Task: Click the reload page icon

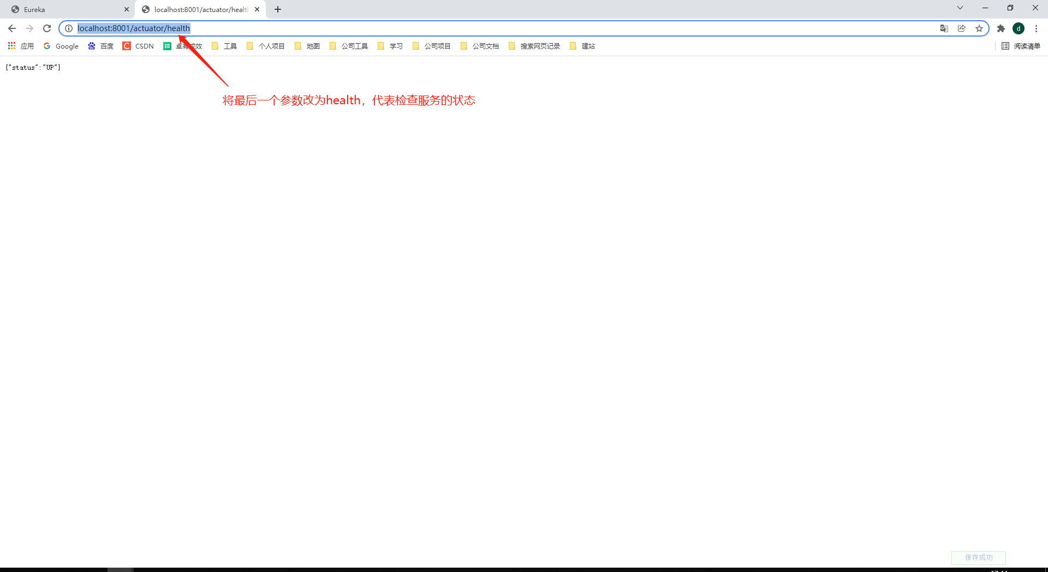Action: pos(47,28)
